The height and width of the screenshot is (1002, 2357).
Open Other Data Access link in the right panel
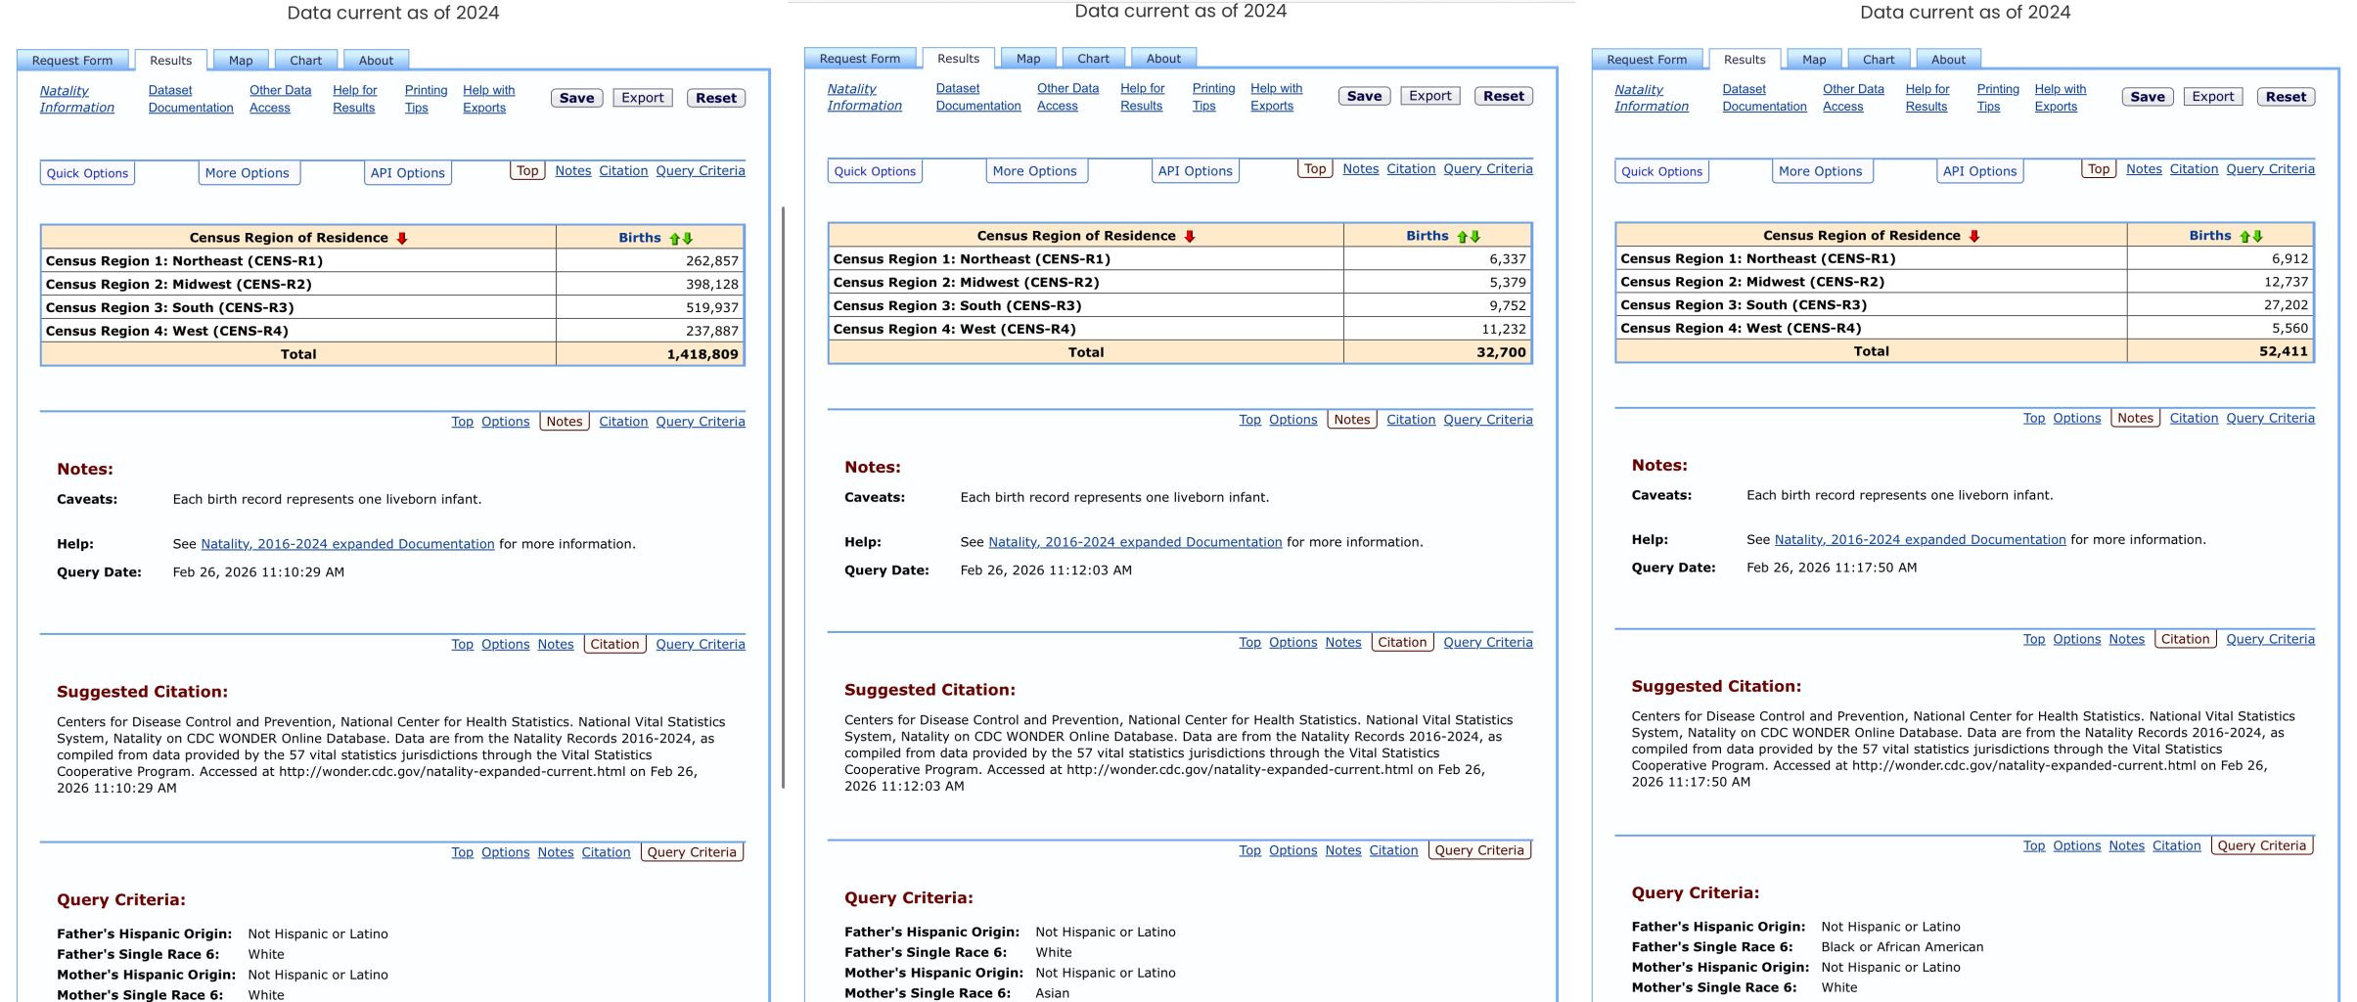1853,98
